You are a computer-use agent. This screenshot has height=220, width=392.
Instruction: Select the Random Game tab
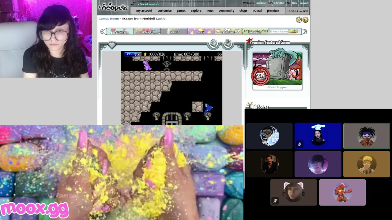[255, 31]
